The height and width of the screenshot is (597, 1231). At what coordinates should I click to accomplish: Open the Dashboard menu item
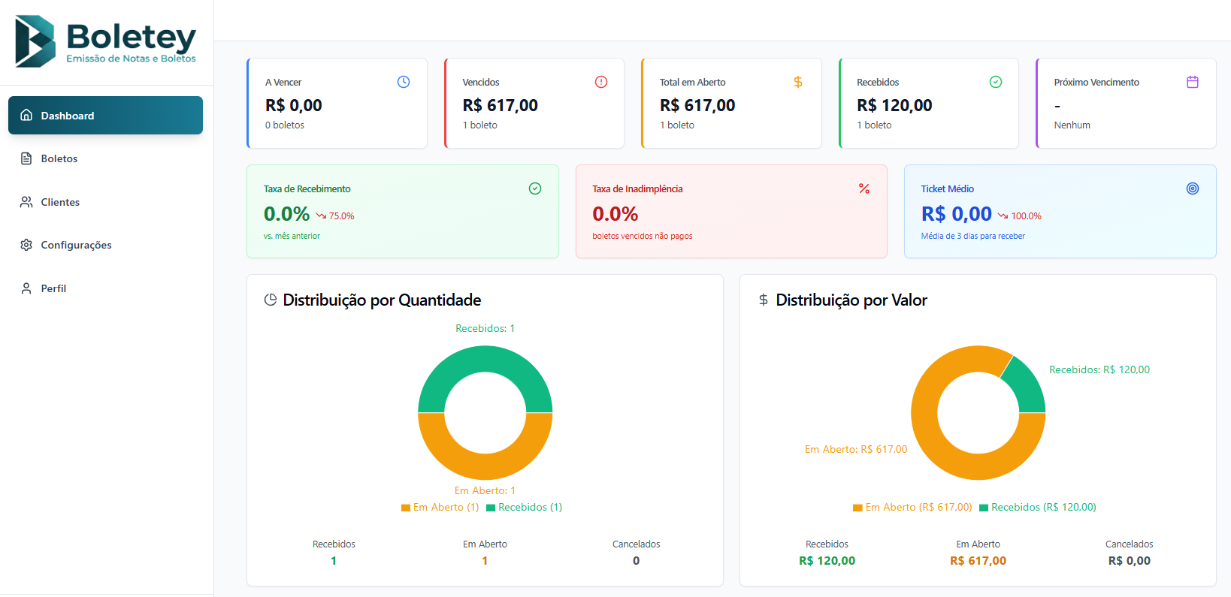click(x=105, y=116)
